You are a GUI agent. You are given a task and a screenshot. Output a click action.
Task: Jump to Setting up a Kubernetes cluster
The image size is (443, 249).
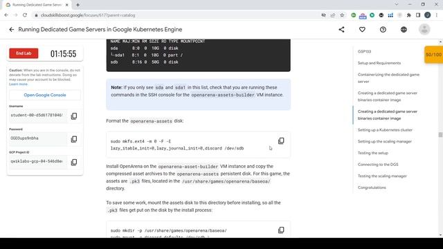[x=385, y=130]
